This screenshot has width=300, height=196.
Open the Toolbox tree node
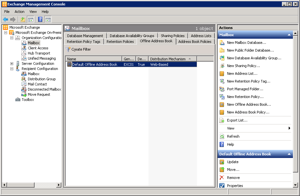(x=28, y=100)
